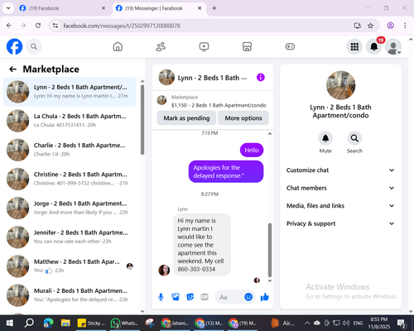Viewport: 414px width, 331px height.
Task: Open Sticky Notes from the taskbar
Action: (x=91, y=323)
